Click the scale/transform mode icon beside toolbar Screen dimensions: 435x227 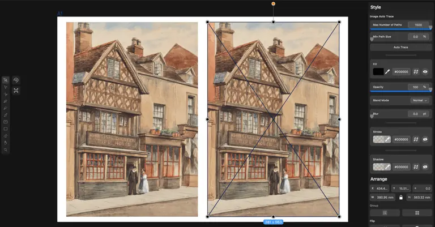tap(16, 91)
